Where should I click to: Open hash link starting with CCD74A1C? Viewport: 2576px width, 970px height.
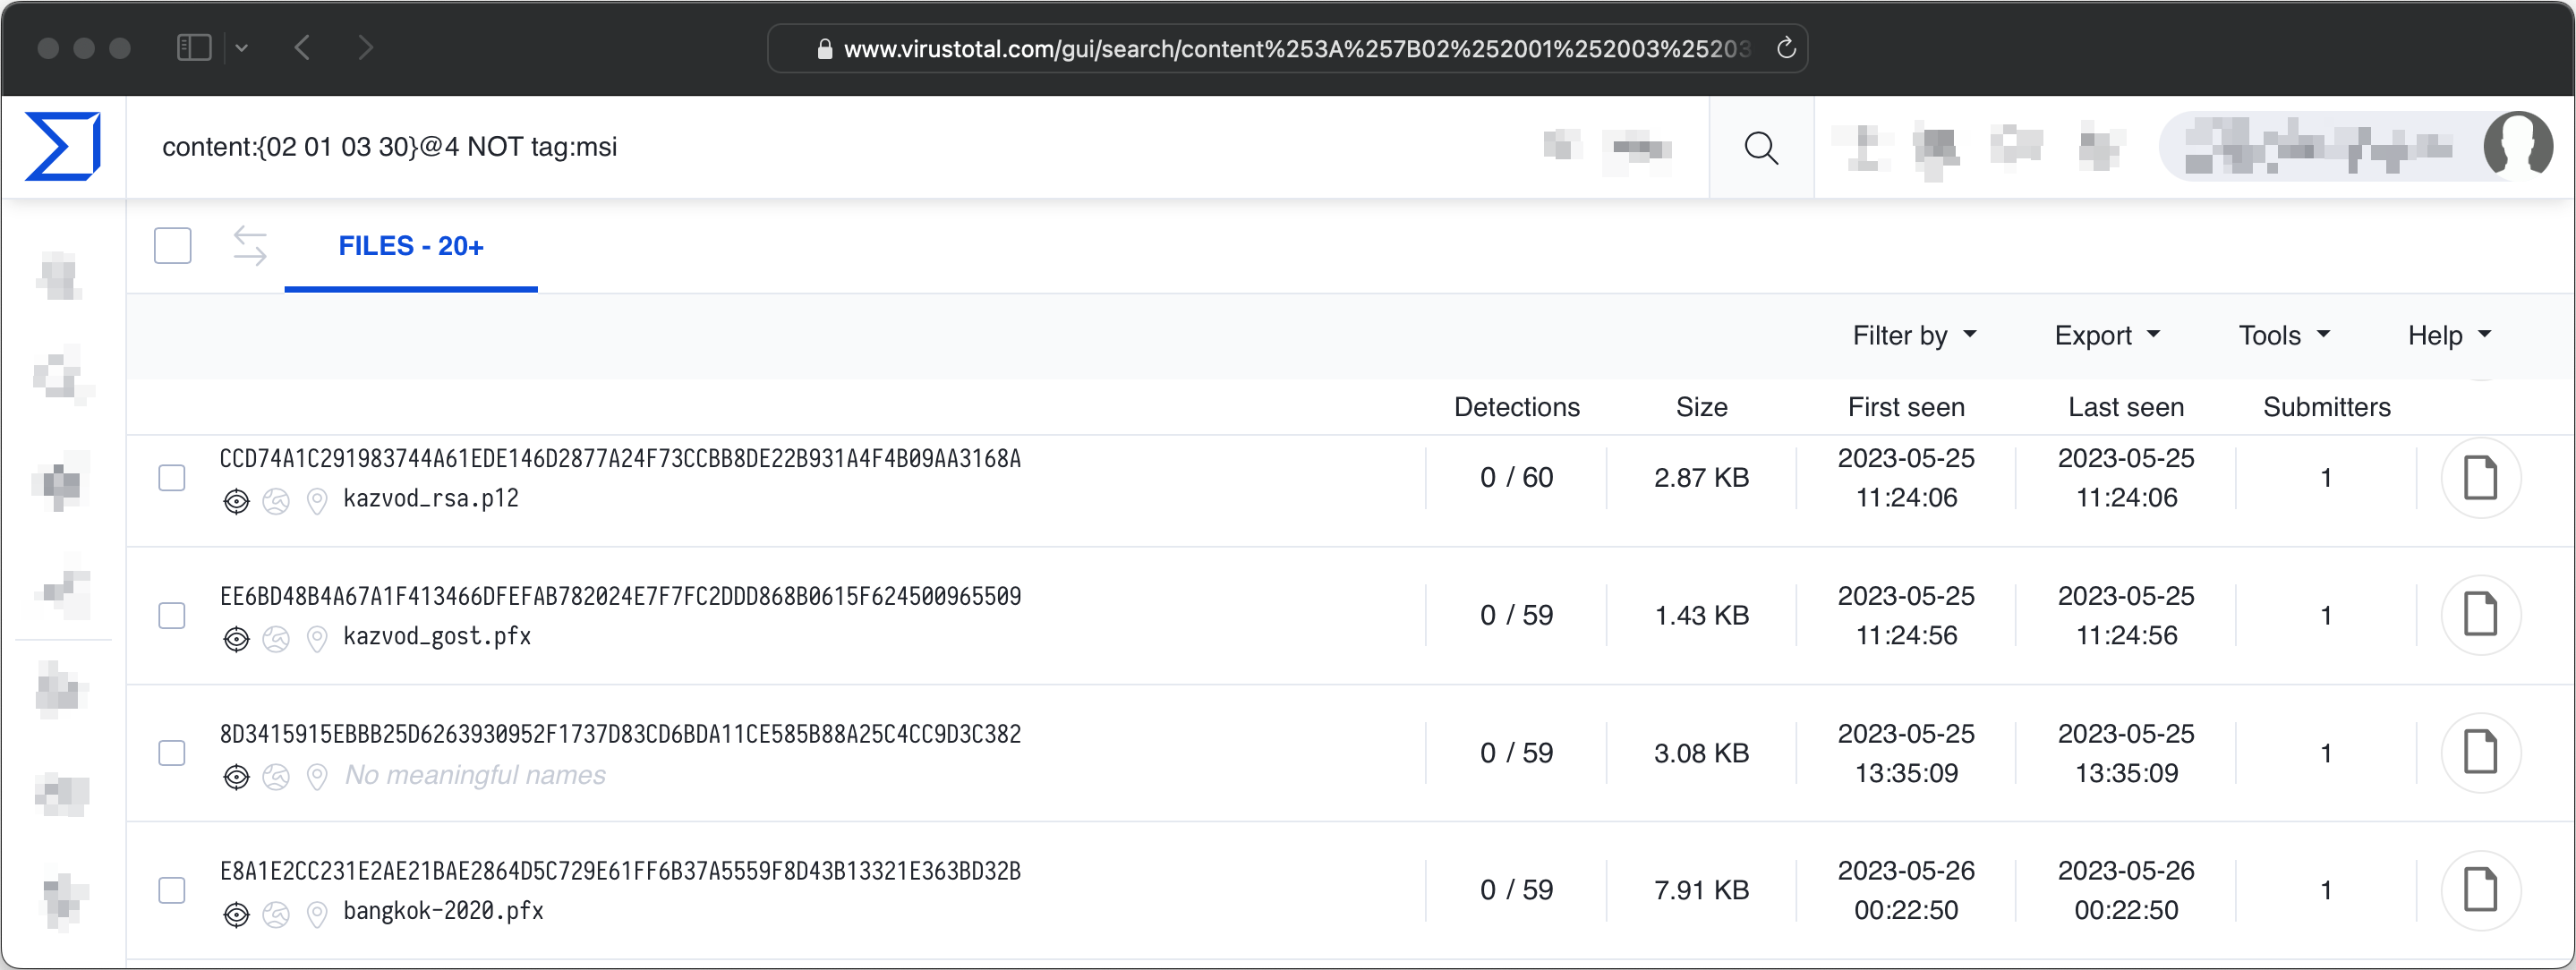620,459
